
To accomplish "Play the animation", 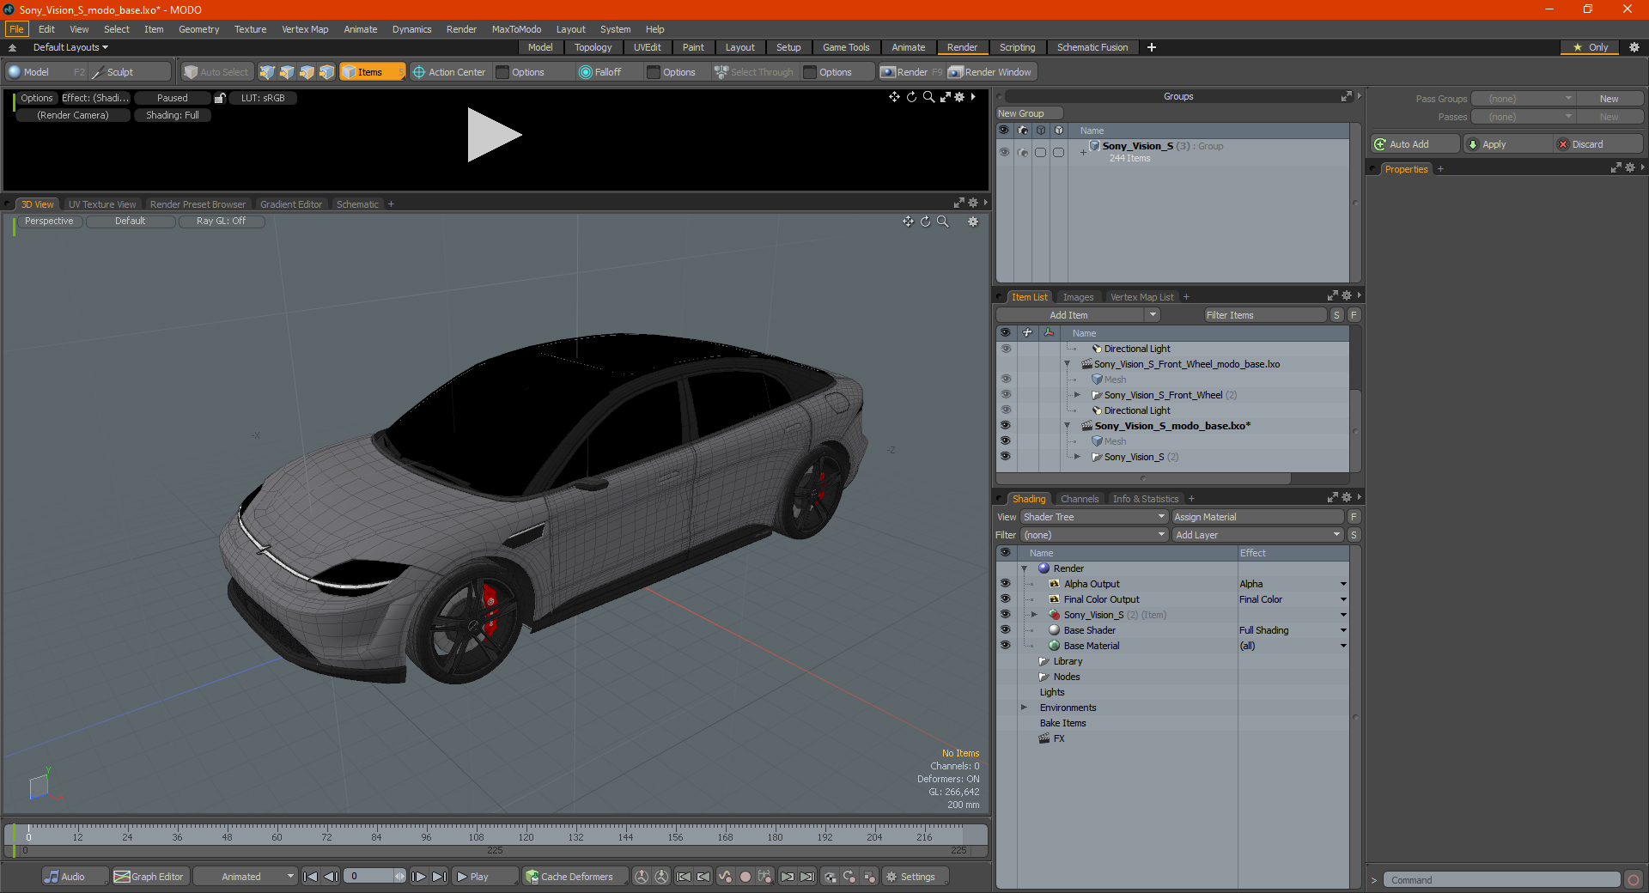I will coord(484,877).
